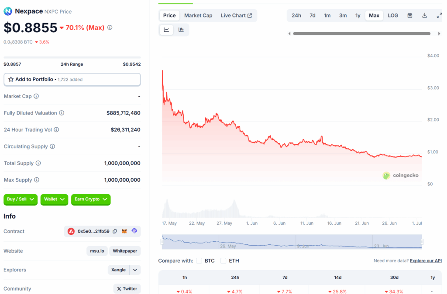Open the Twitter community link
The height and width of the screenshot is (294, 447).
click(127, 289)
